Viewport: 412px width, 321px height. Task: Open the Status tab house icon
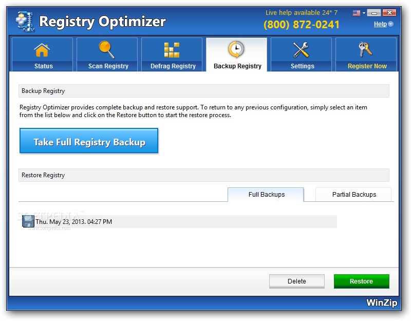[x=42, y=50]
